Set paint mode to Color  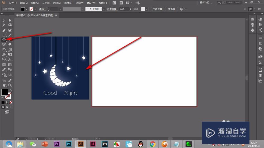3,102
